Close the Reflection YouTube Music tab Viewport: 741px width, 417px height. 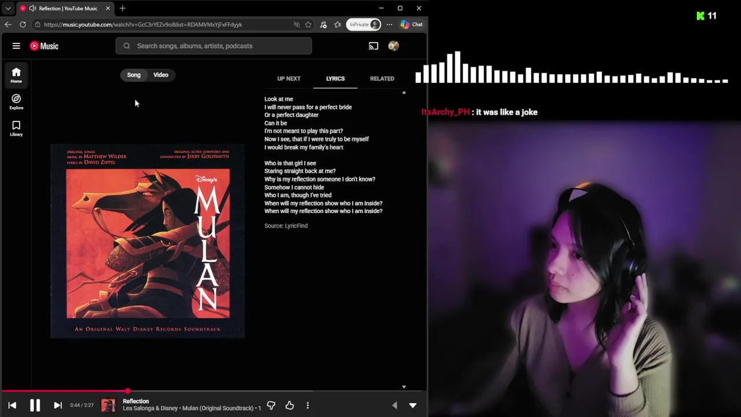[x=107, y=9]
